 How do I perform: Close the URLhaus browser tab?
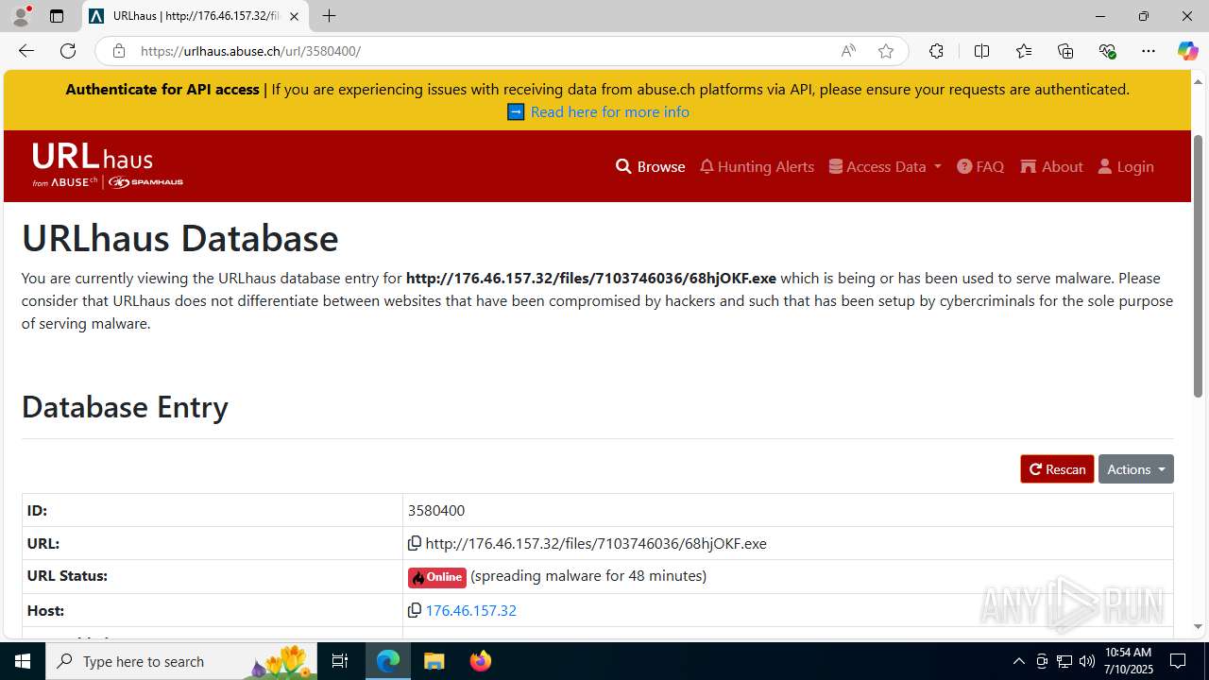(294, 16)
